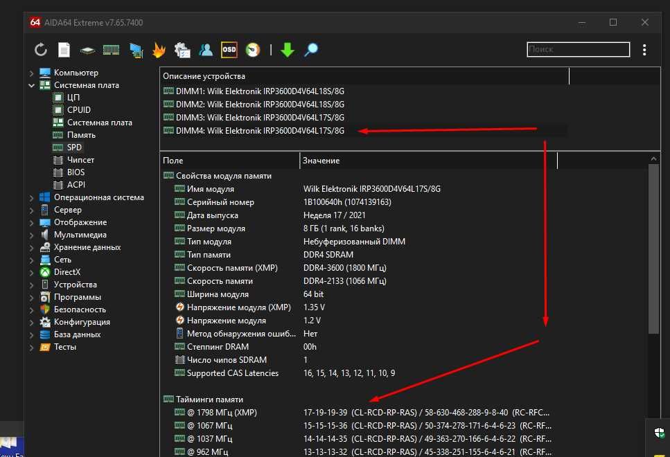Expand the Хранение данных node
Screen dimensions: 670x457
(x=31, y=247)
